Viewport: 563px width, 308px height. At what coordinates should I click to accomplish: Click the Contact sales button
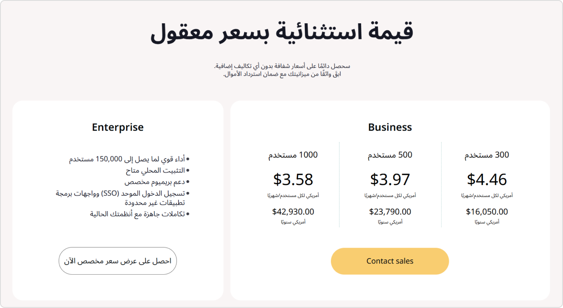click(x=389, y=261)
